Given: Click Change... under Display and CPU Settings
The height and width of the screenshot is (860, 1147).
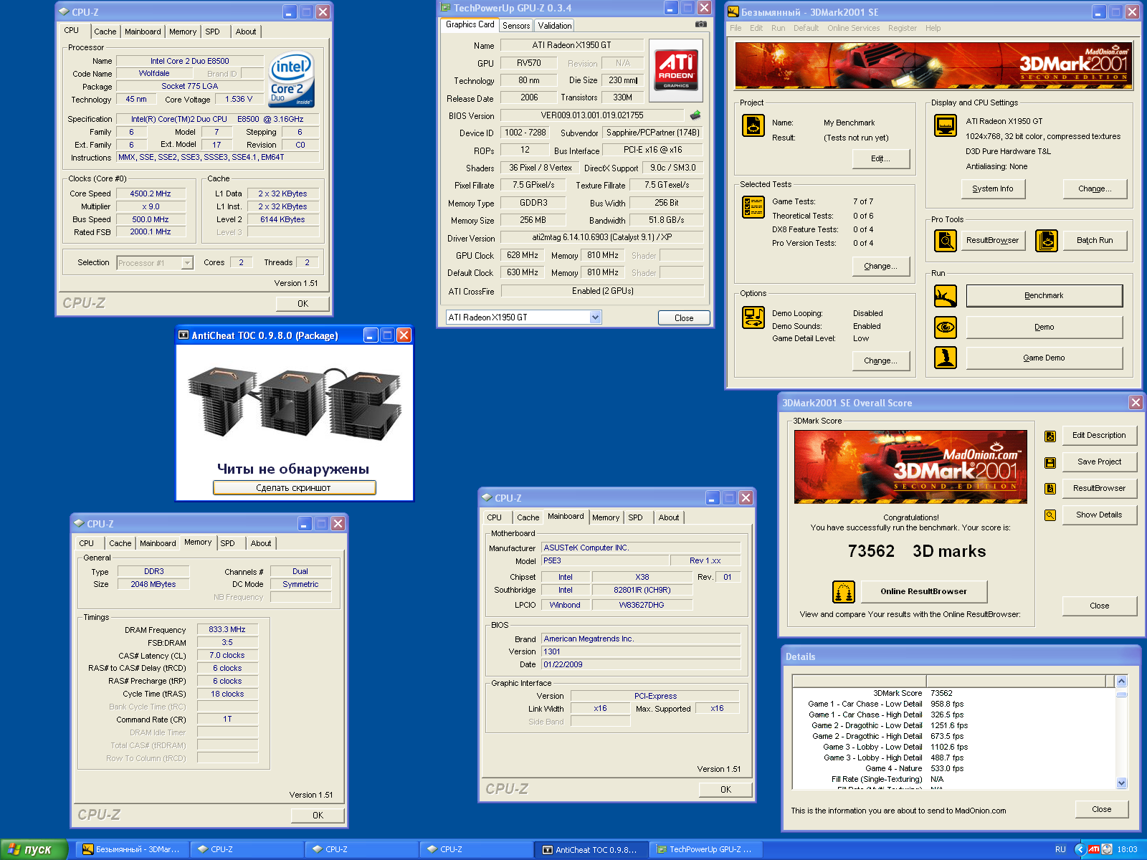Looking at the screenshot, I should (x=1095, y=188).
